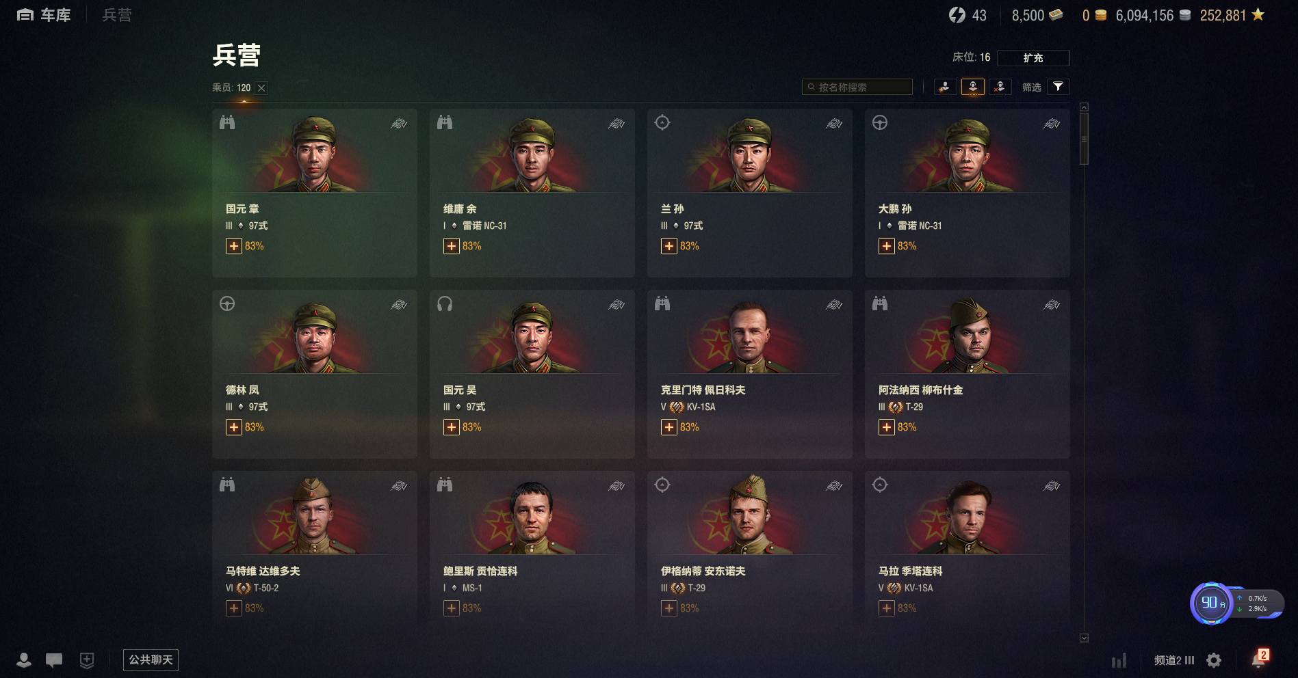
Task: Clear the 乘员: 120 filter with x
Action: click(261, 87)
